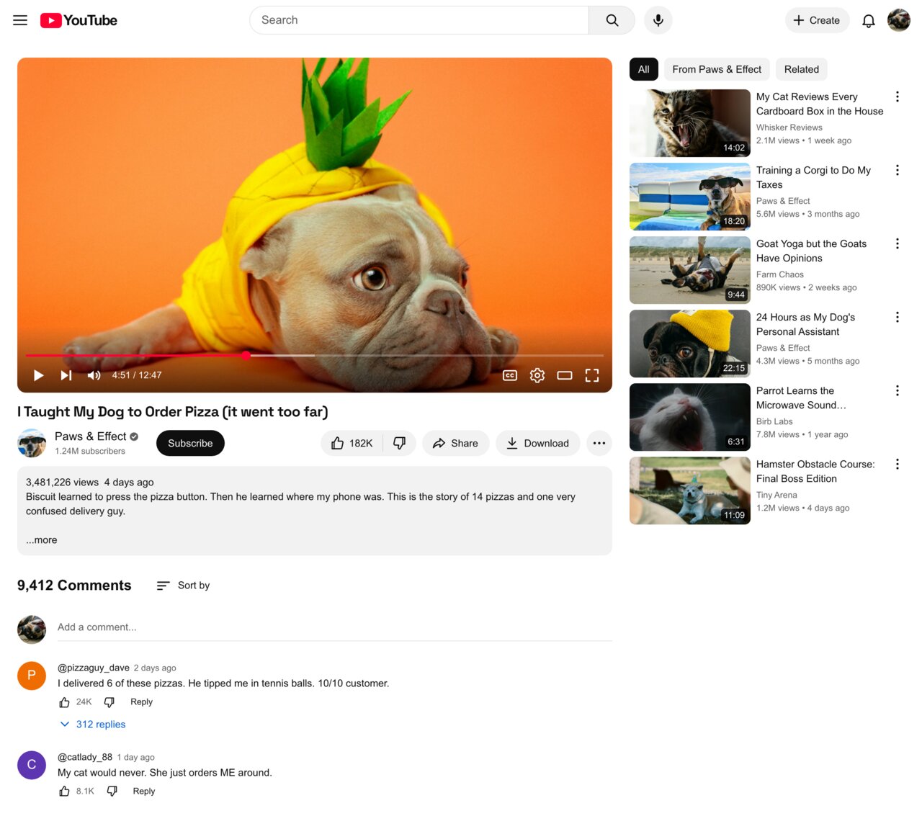922x816 pixels.
Task: Open player settings gear
Action: pyautogui.click(x=537, y=375)
